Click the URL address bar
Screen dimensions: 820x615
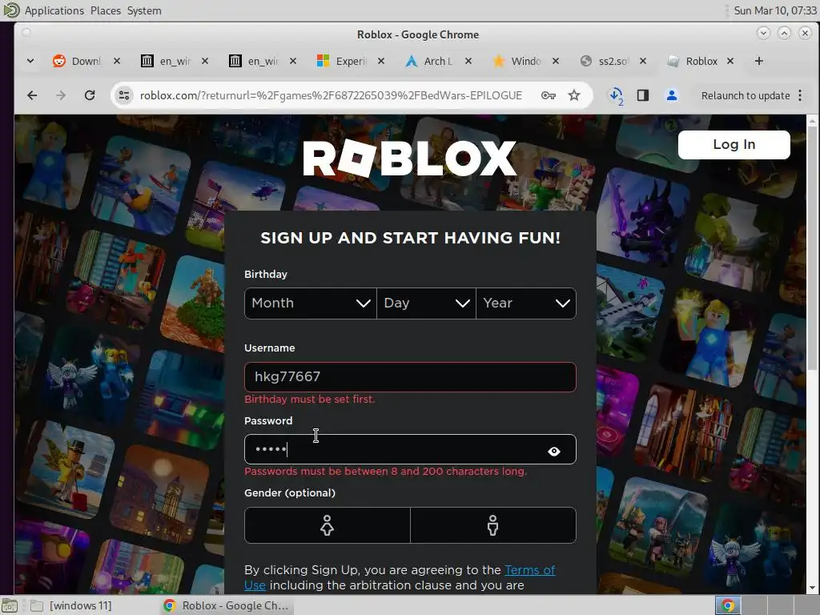tap(331, 95)
